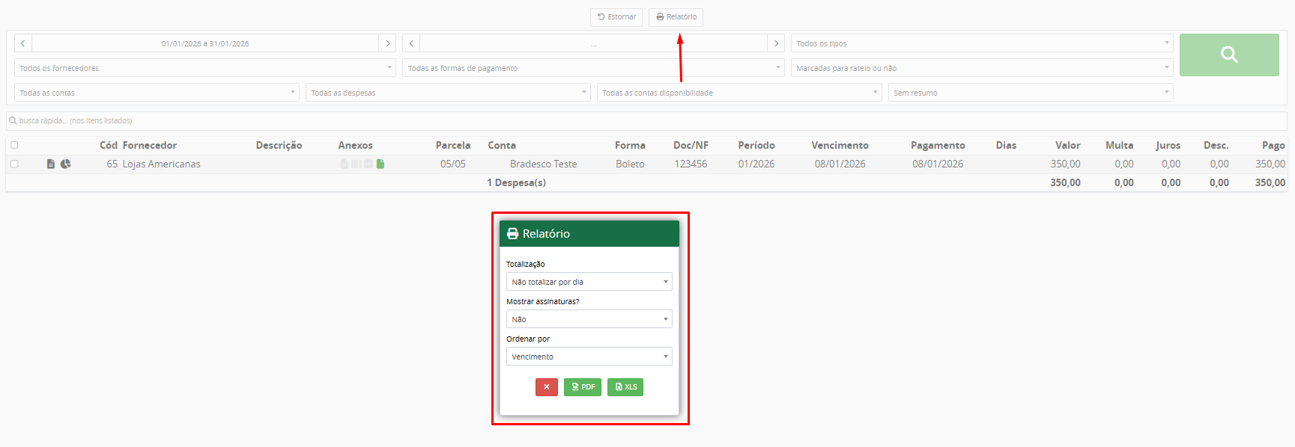
Task: Toggle the select-all checkbox in table header
Action: click(14, 145)
